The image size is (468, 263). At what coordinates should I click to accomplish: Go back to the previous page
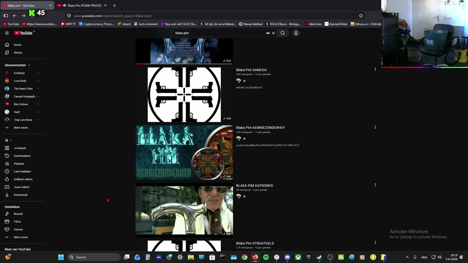pyautogui.click(x=15, y=16)
